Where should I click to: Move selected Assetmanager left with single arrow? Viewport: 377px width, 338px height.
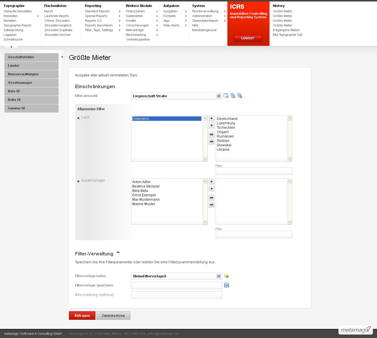pyautogui.click(x=211, y=189)
